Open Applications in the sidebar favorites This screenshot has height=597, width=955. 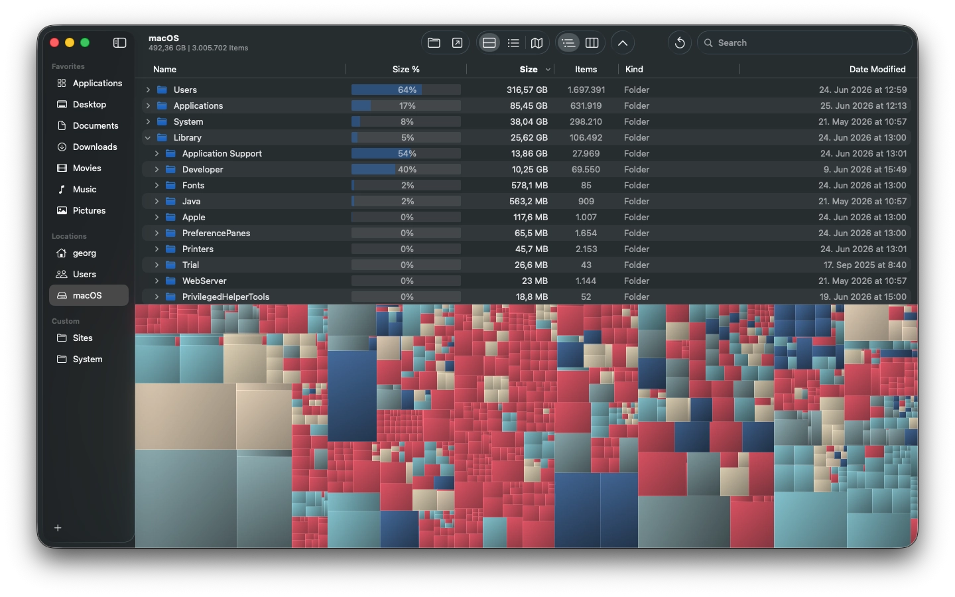click(89, 83)
